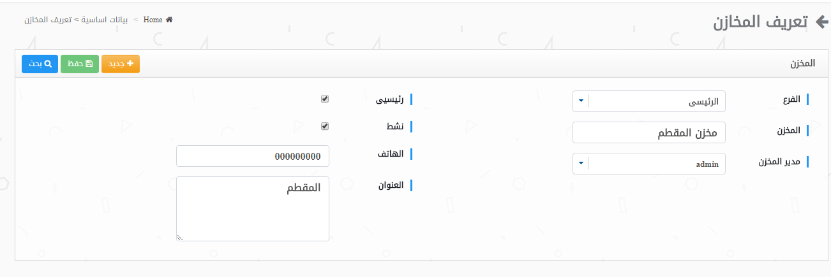Click inside the العنوان address text area

[253, 208]
